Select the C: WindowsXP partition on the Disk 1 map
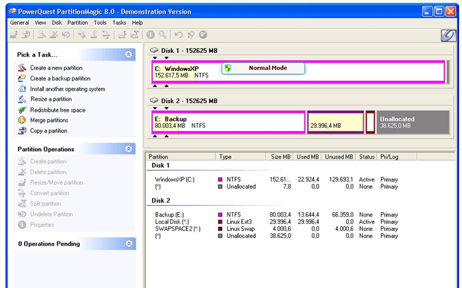Screen dimensions: 462x288 (x=298, y=72)
